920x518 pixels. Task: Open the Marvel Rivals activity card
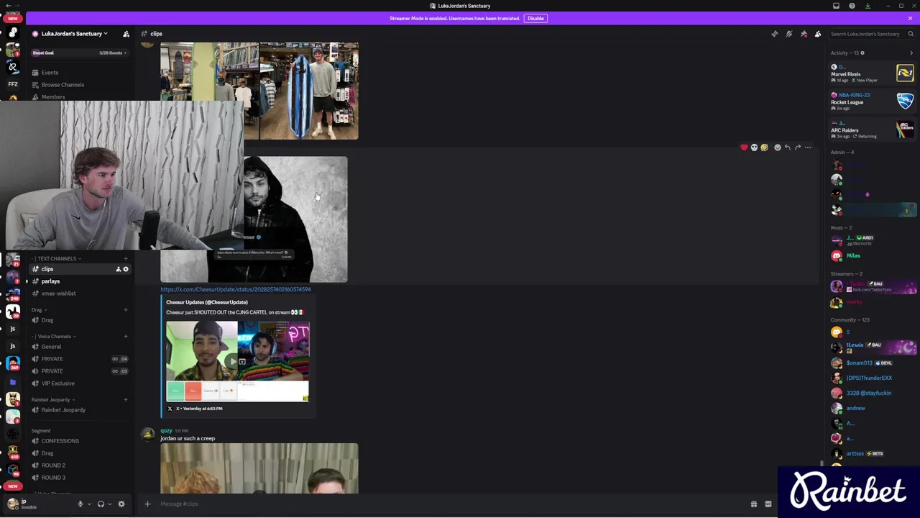tap(872, 73)
